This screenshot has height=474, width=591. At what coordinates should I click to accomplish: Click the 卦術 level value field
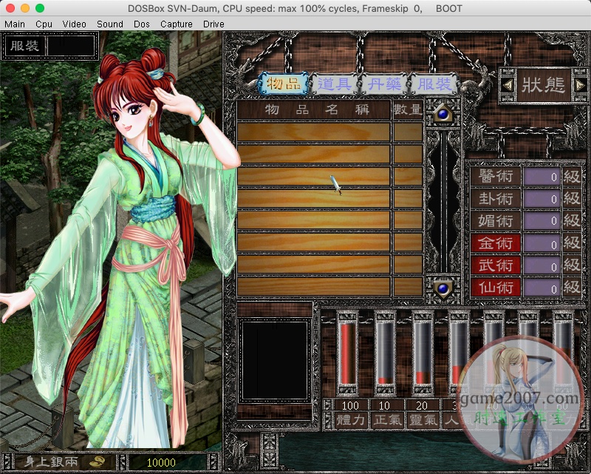pyautogui.click(x=542, y=199)
